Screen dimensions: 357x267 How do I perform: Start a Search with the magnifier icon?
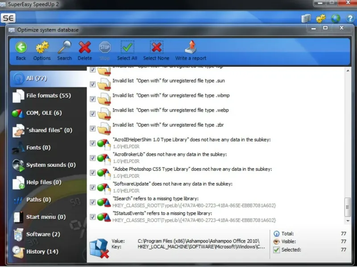tap(65, 47)
